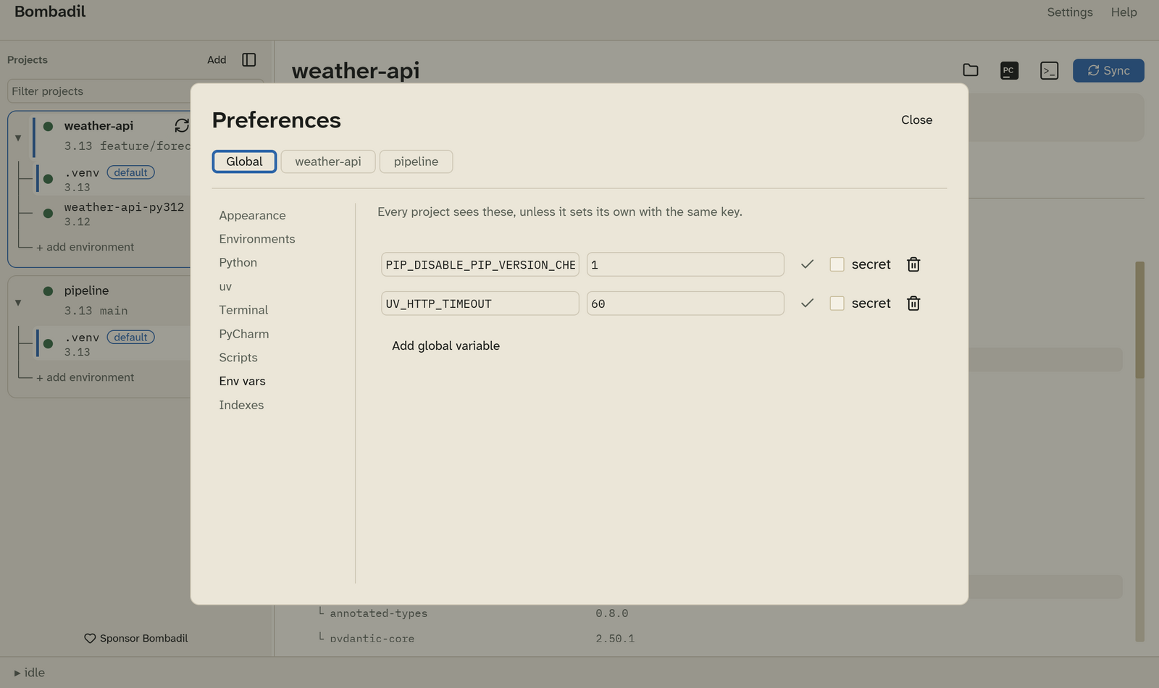Open project in PyCharm icon

click(1009, 70)
